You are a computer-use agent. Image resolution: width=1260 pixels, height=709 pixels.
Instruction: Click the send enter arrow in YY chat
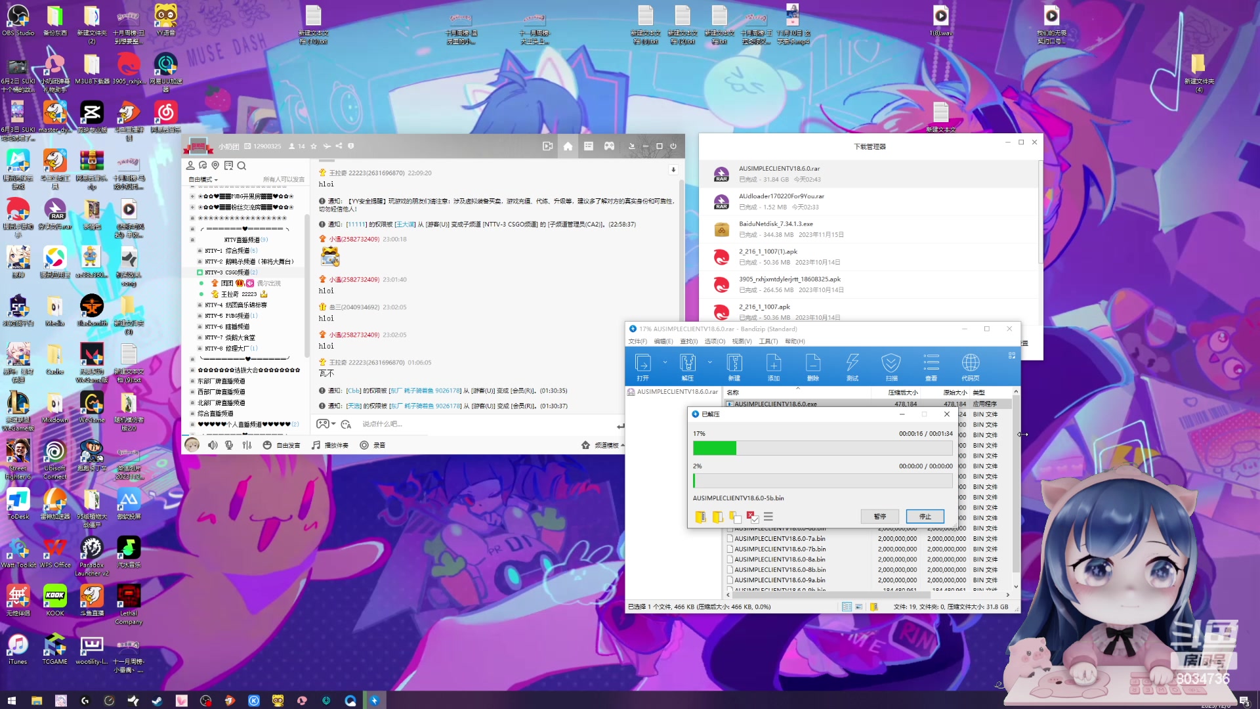click(620, 426)
